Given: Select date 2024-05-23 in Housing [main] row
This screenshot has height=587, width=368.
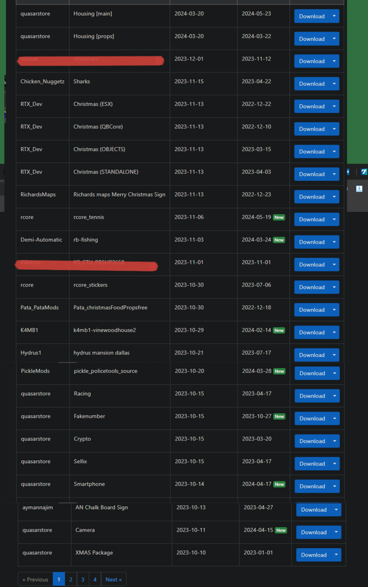Looking at the screenshot, I should tap(257, 14).
